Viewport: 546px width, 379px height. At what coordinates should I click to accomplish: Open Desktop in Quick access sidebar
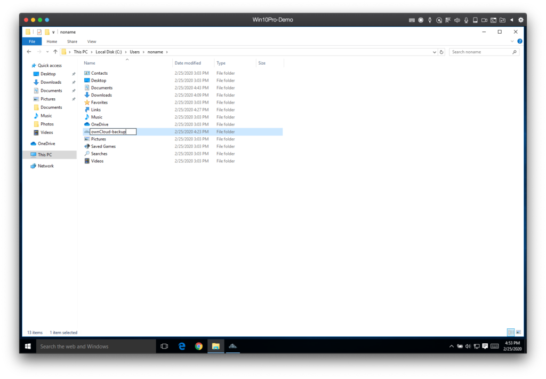tap(48, 74)
